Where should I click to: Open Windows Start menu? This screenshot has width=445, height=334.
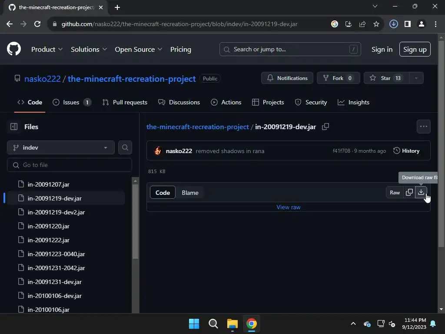(x=194, y=324)
